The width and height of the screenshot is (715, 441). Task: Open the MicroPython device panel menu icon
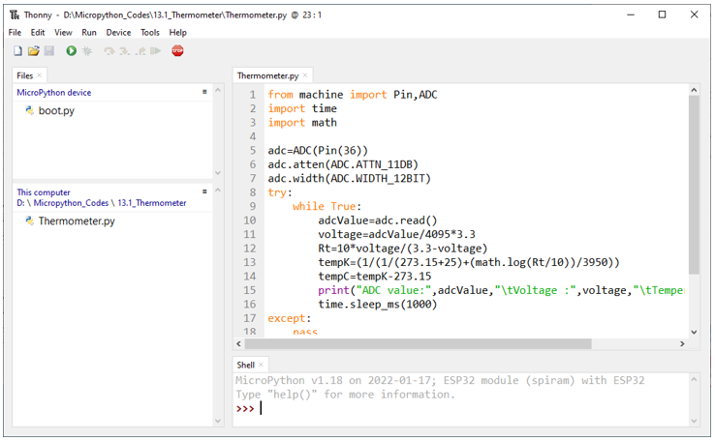[204, 92]
